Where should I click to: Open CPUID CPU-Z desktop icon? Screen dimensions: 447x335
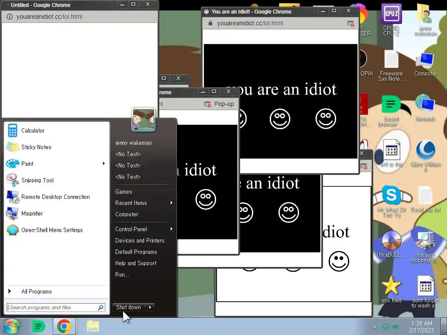(392, 19)
